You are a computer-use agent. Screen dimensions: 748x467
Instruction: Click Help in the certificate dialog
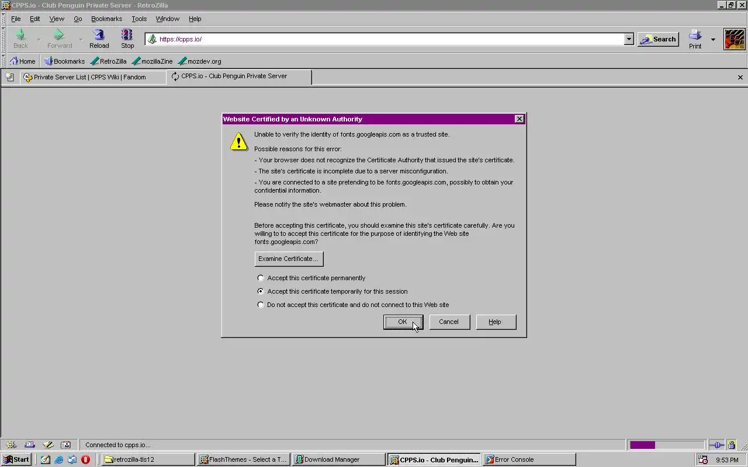495,322
